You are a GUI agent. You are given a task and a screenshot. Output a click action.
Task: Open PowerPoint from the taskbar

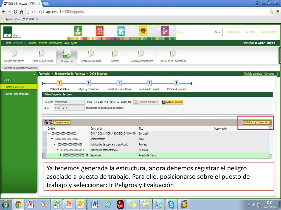[69, 204]
